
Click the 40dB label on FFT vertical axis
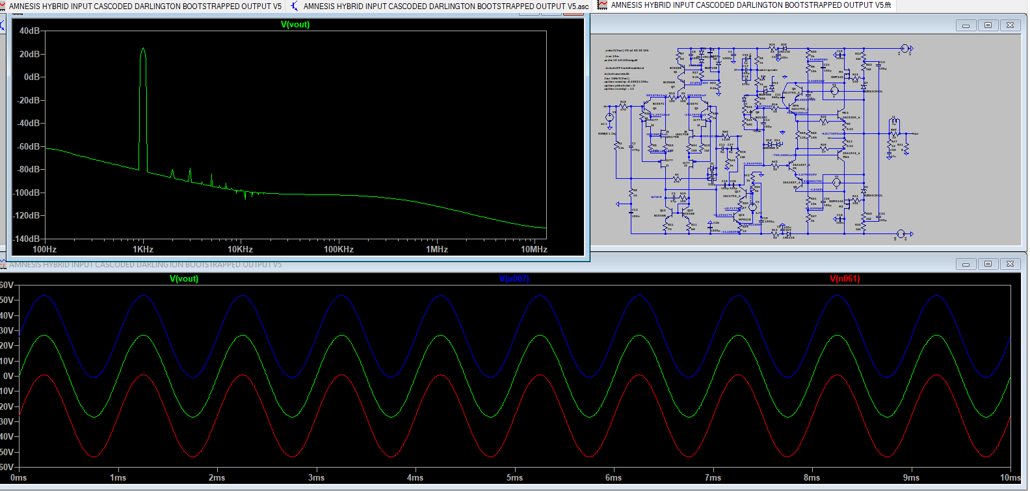29,31
